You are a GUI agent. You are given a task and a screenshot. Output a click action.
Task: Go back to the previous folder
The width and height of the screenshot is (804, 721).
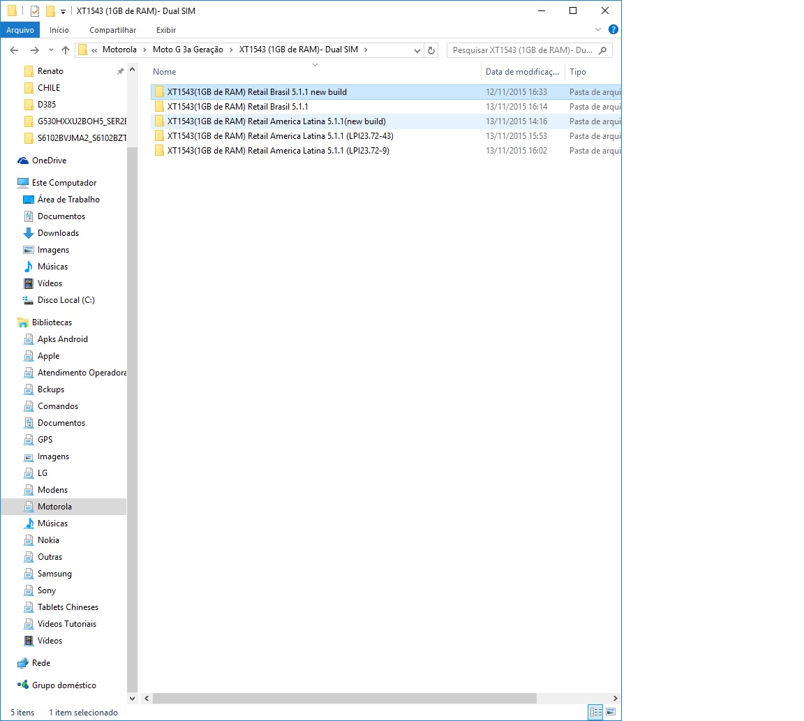15,50
